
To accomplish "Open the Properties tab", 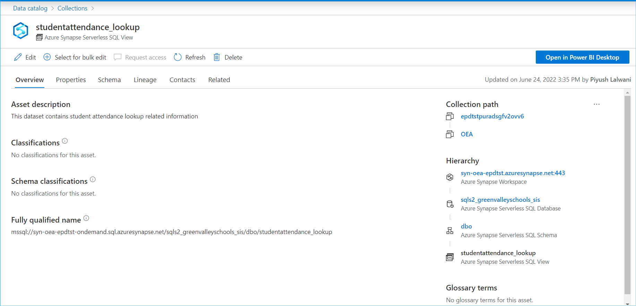I will (71, 80).
